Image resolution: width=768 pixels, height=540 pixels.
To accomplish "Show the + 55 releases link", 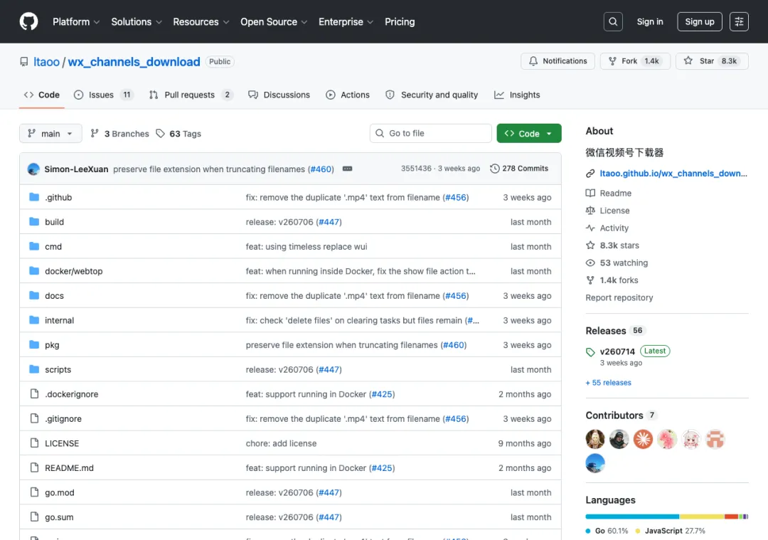I will click(608, 383).
